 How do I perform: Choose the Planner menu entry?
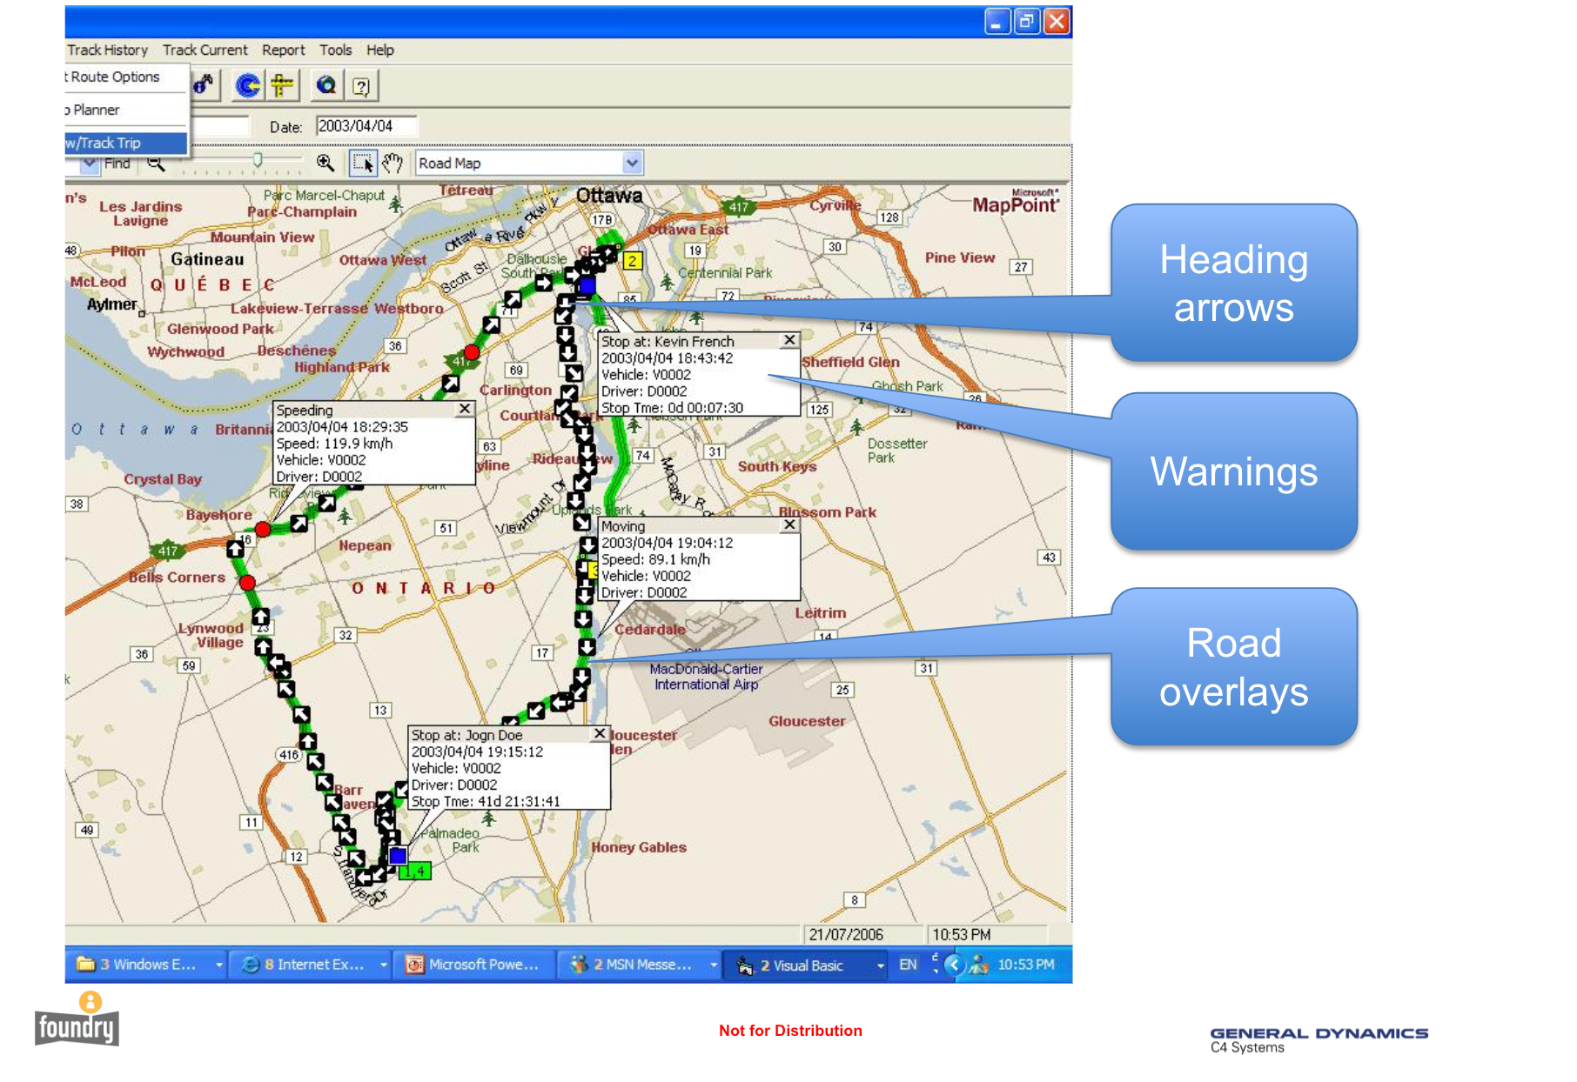tap(126, 110)
